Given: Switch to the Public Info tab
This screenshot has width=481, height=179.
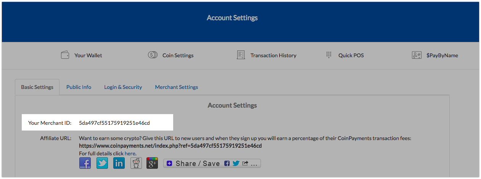Looking at the screenshot, I should 79,87.
